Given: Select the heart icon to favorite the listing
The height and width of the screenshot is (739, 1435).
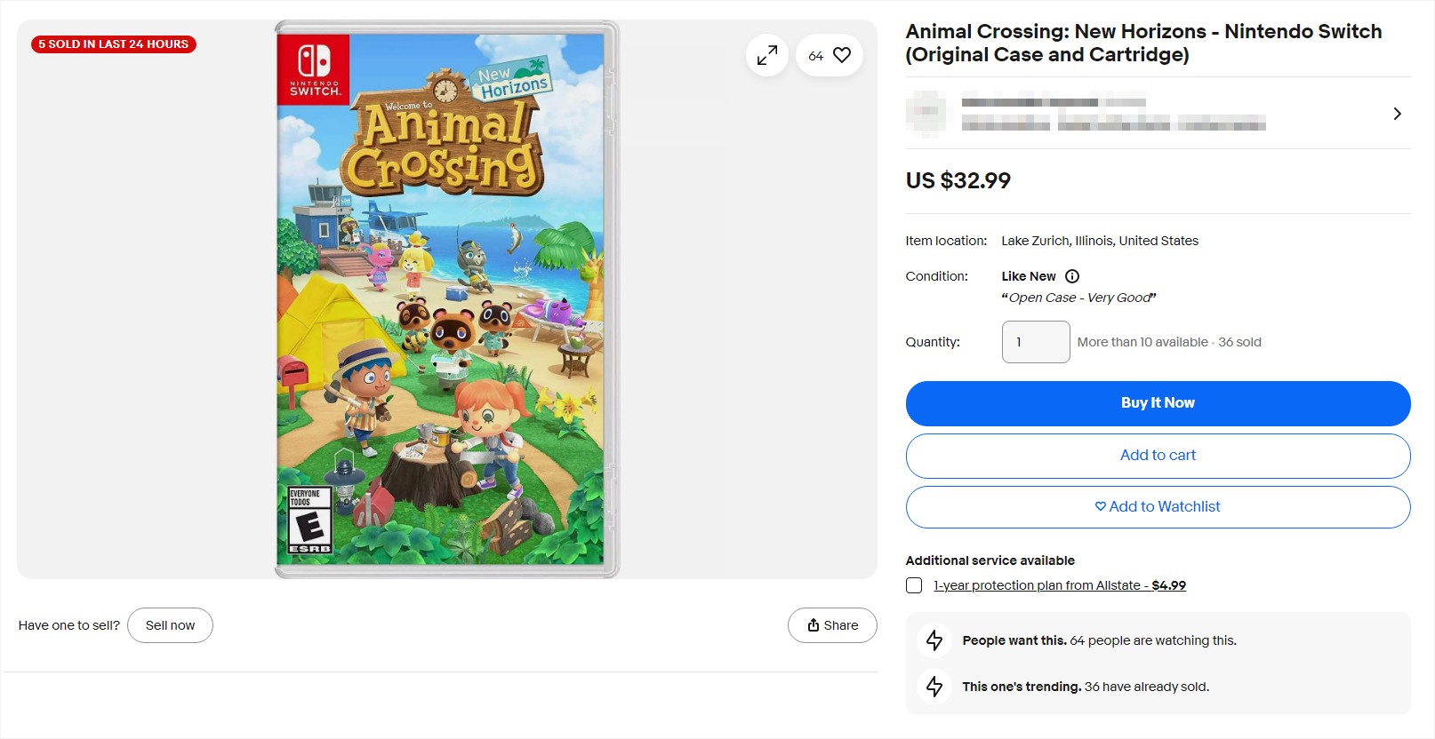Looking at the screenshot, I should [841, 54].
